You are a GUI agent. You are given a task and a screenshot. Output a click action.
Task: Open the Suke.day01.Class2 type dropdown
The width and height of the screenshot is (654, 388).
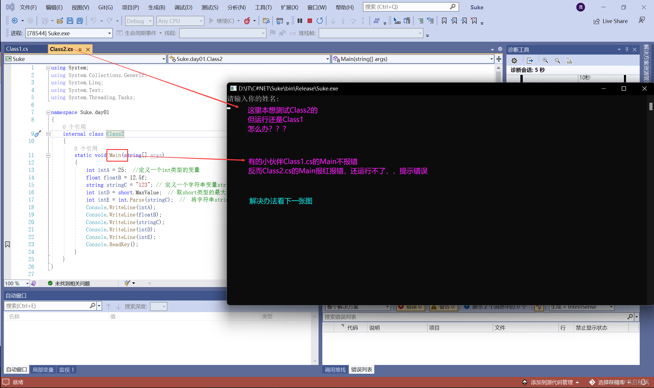(249, 59)
